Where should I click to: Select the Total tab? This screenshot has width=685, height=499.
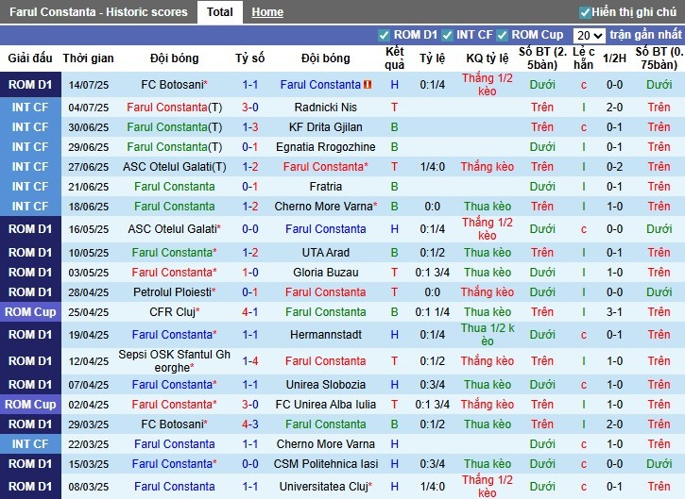click(220, 12)
